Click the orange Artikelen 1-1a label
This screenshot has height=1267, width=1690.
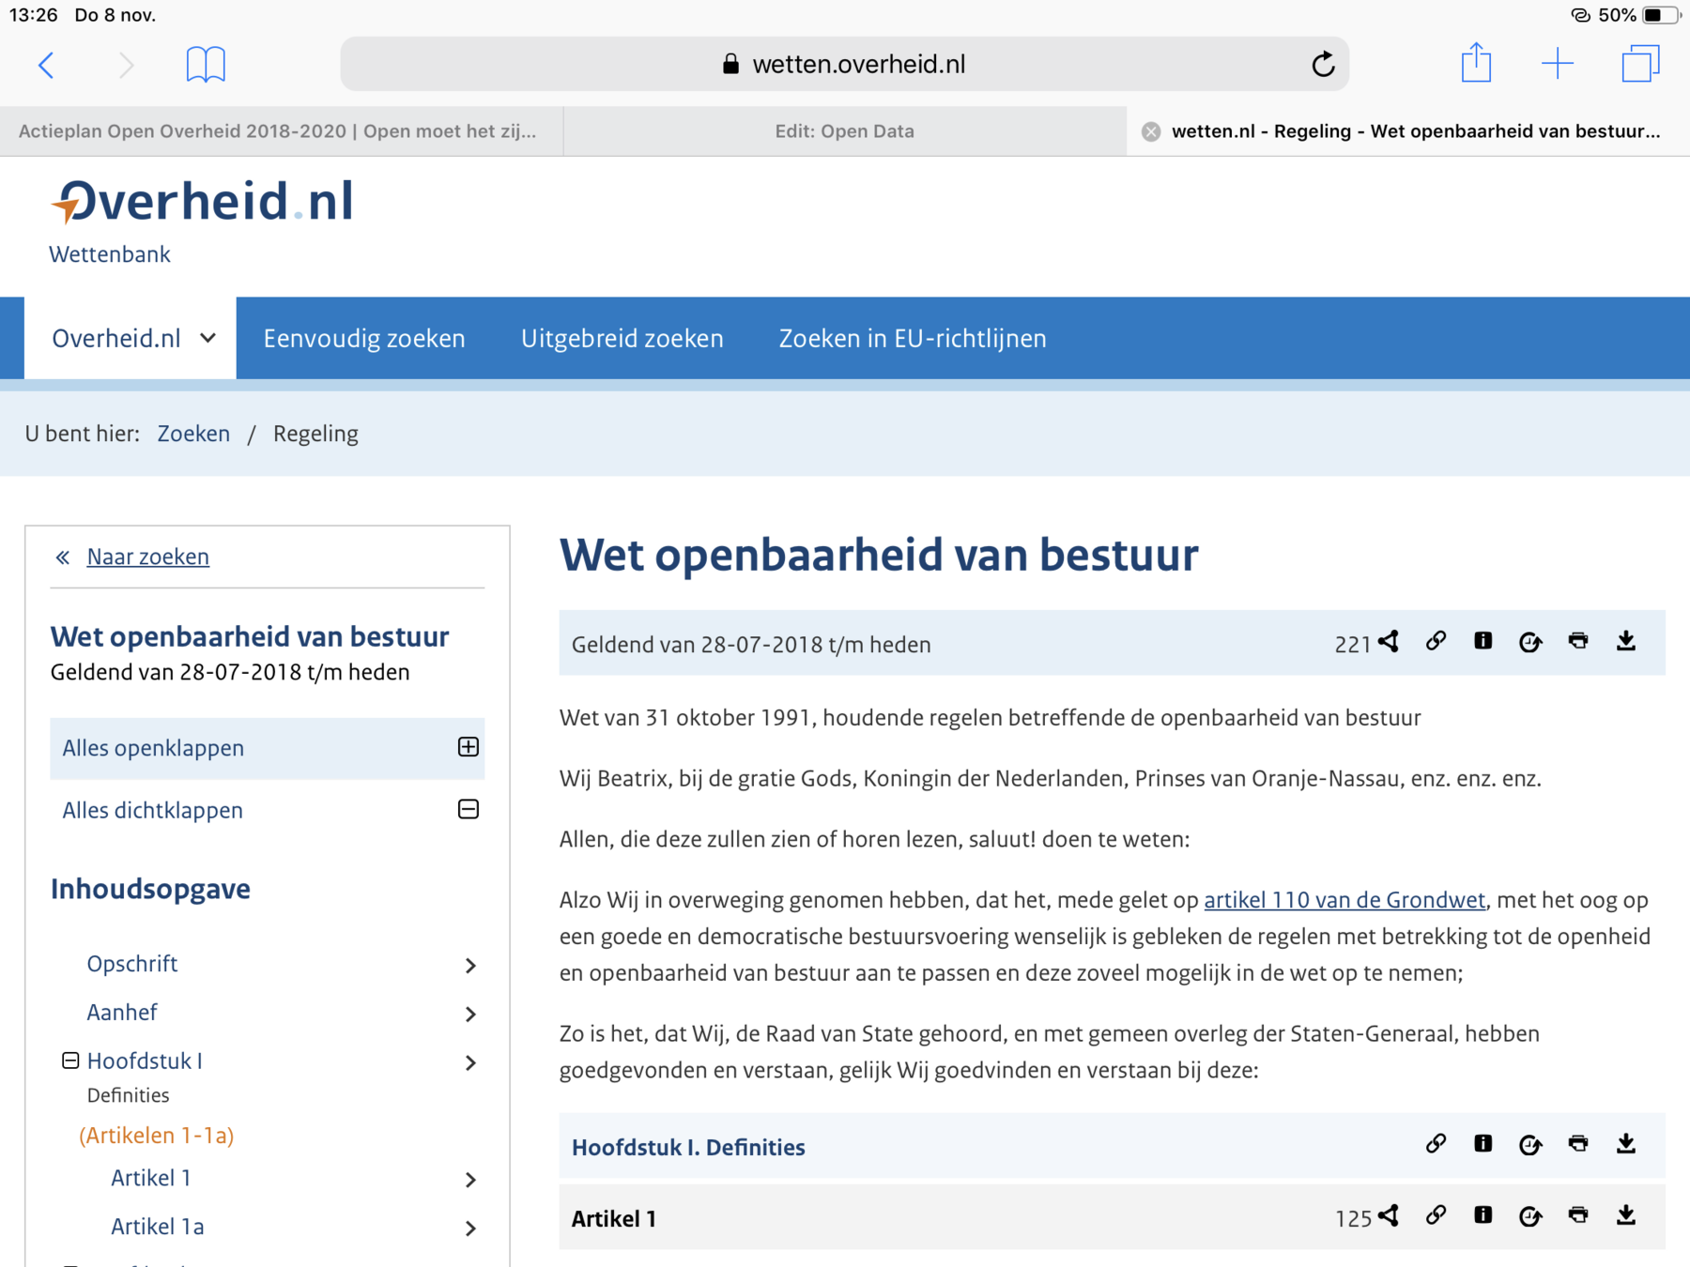156,1136
